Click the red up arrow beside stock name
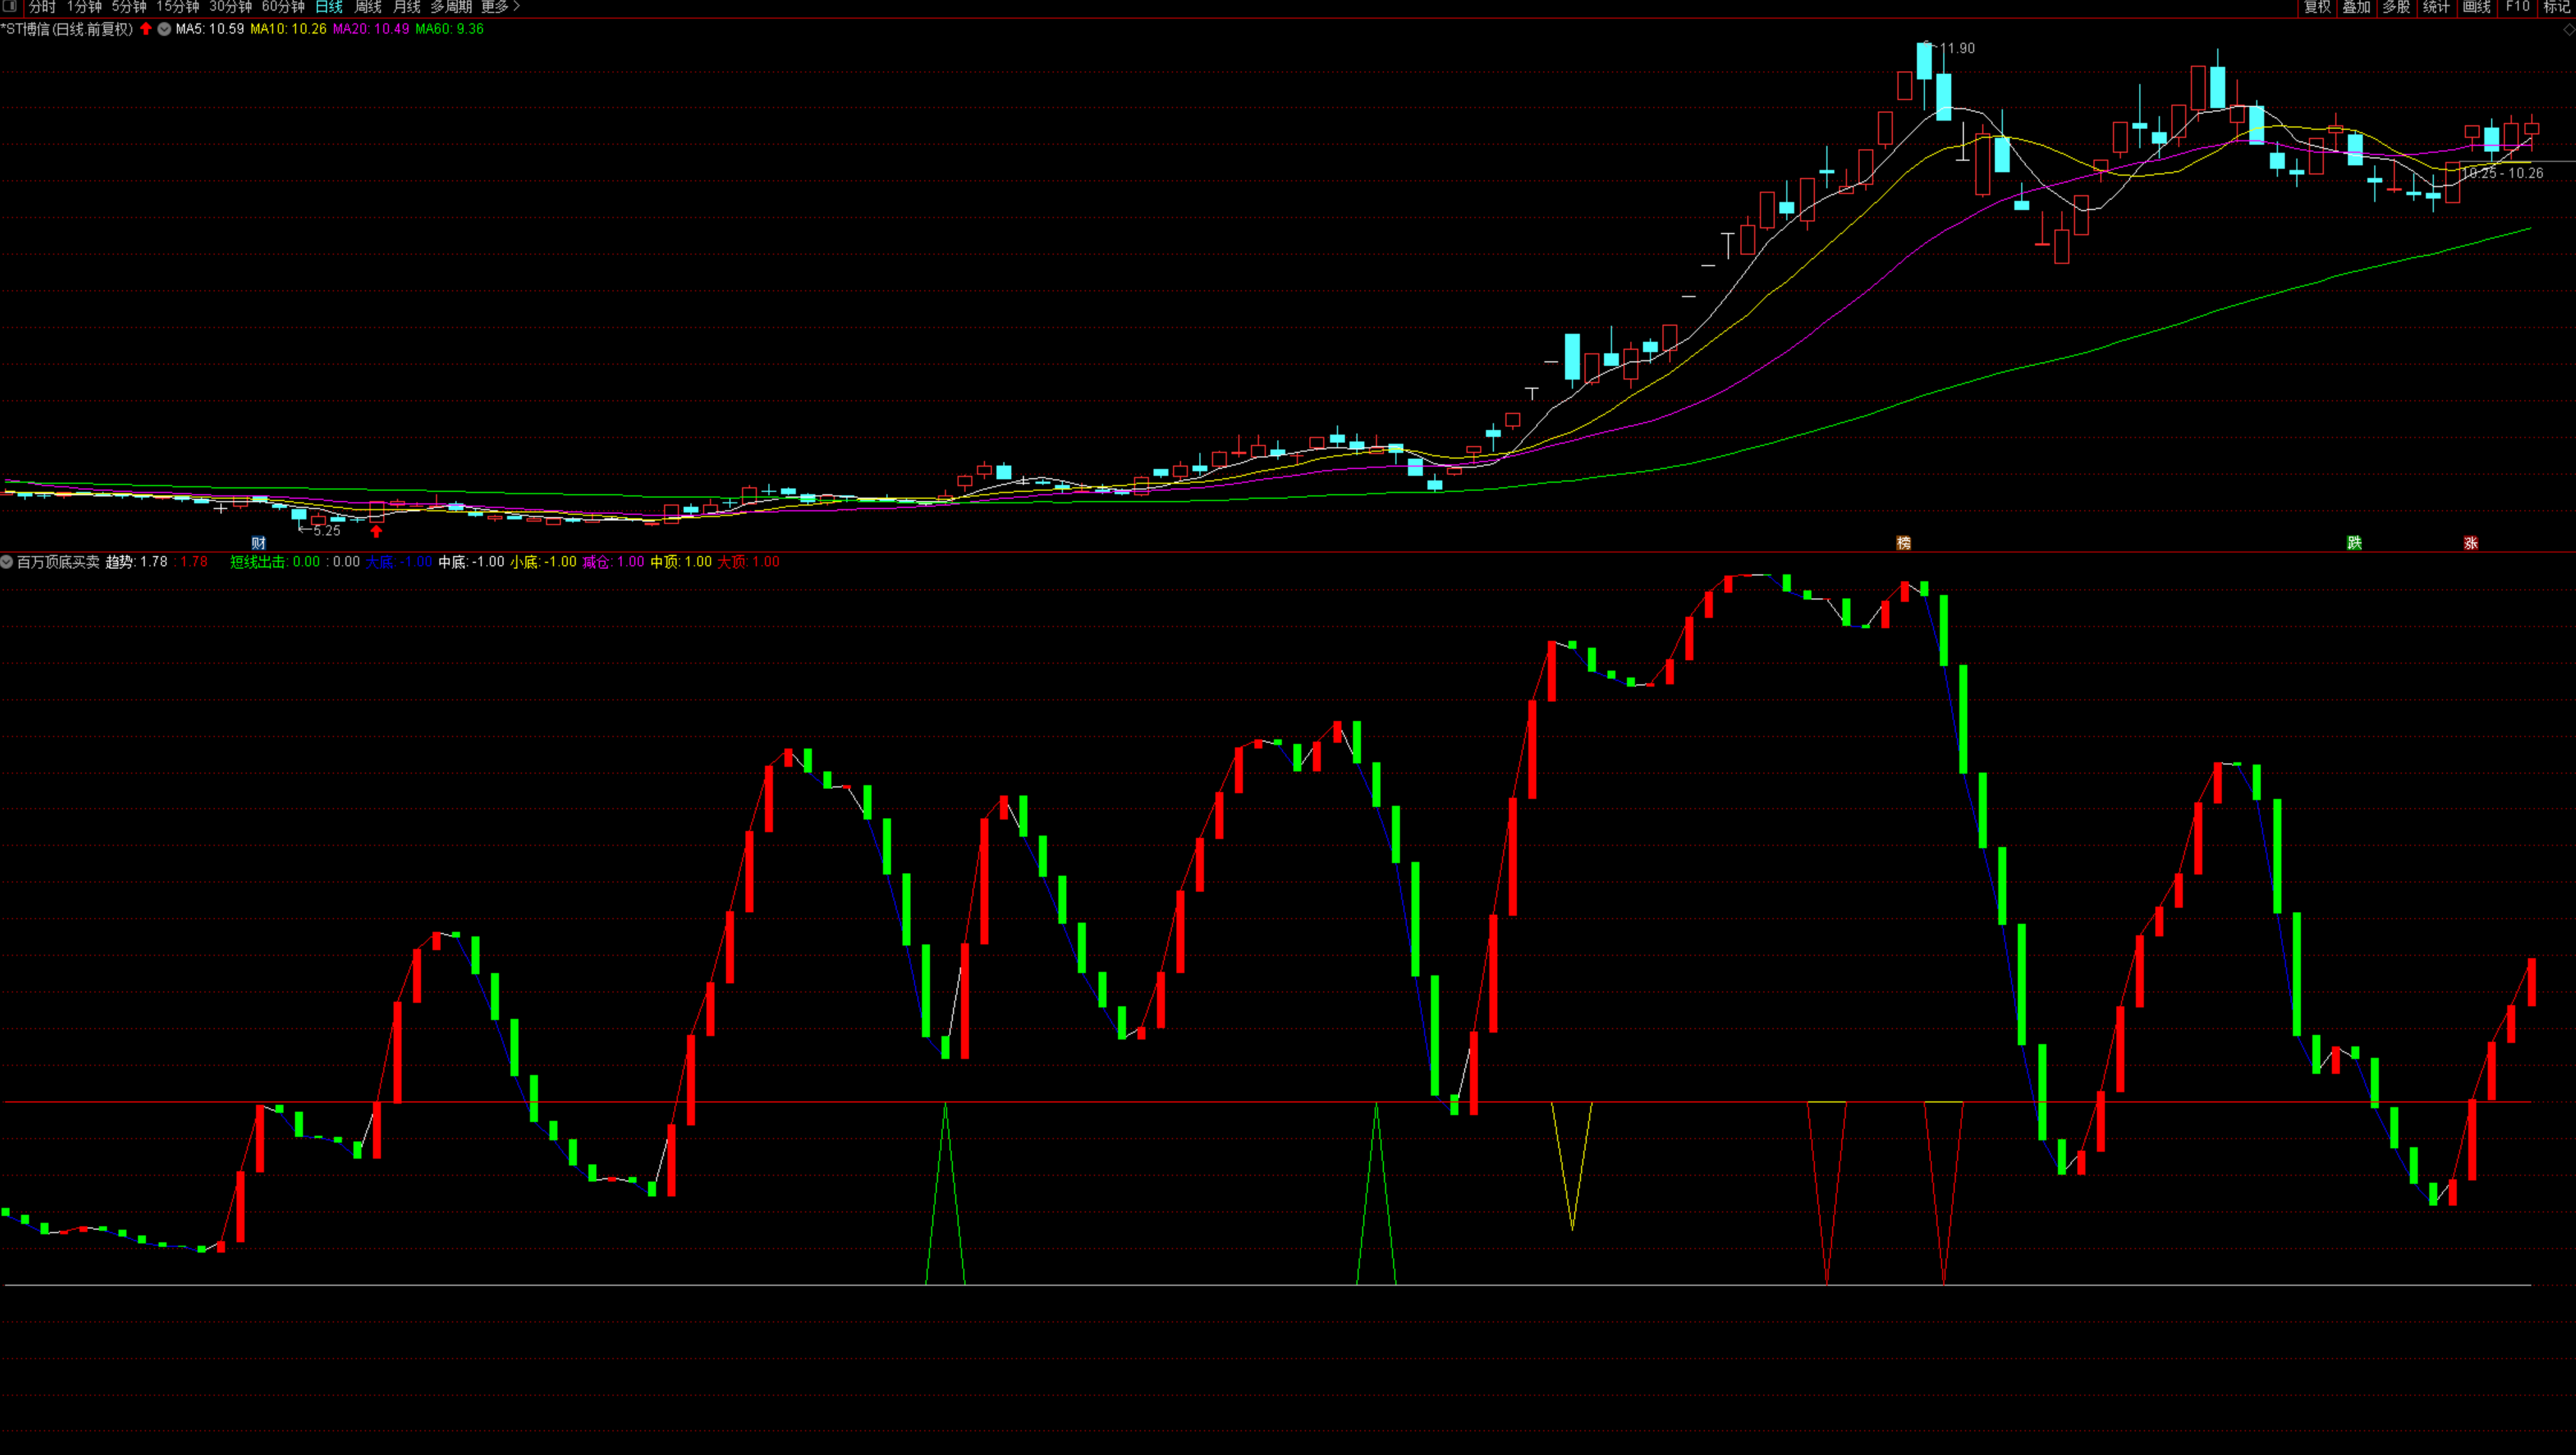Screen dimensions: 2576x1455 (x=146, y=29)
